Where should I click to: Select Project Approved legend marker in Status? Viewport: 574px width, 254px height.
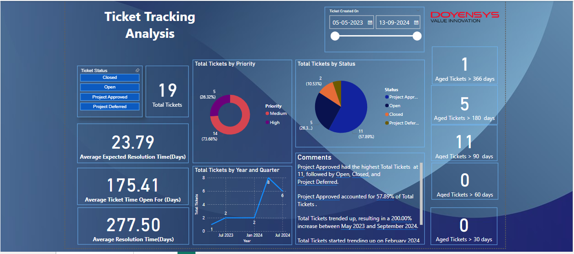[x=387, y=97]
